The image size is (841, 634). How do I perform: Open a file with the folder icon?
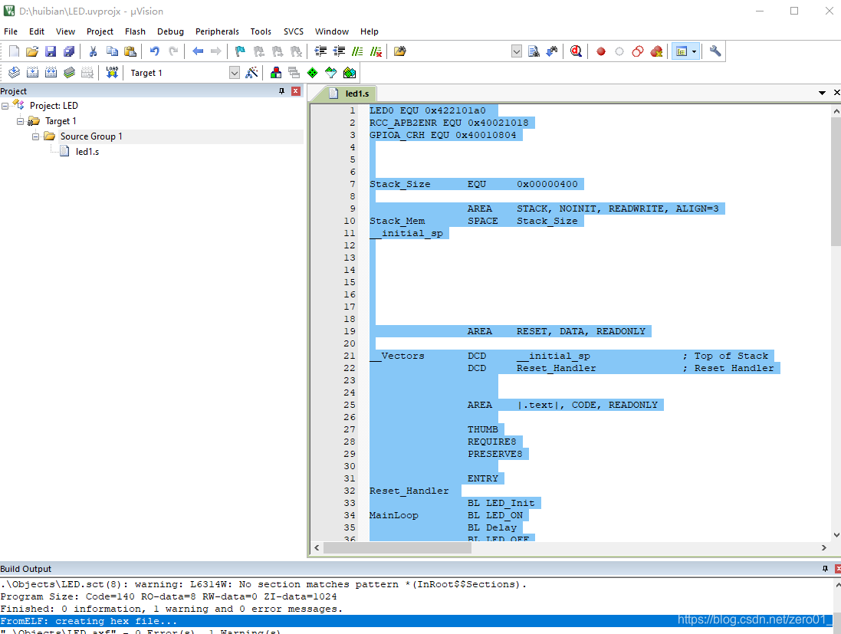[32, 51]
